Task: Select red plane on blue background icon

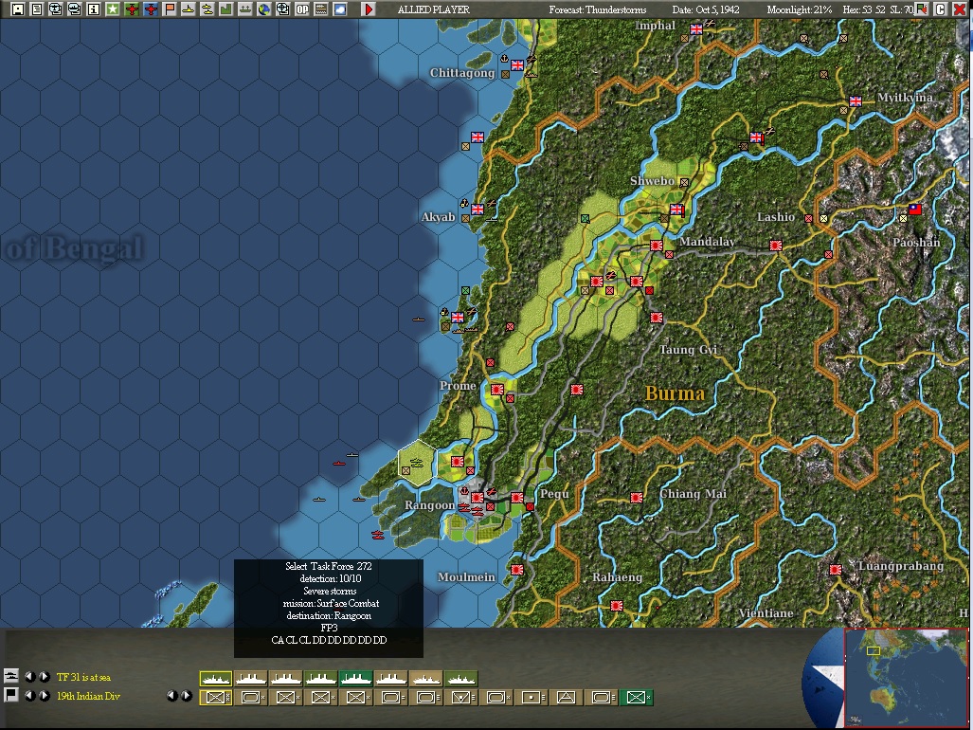Action: (151, 9)
